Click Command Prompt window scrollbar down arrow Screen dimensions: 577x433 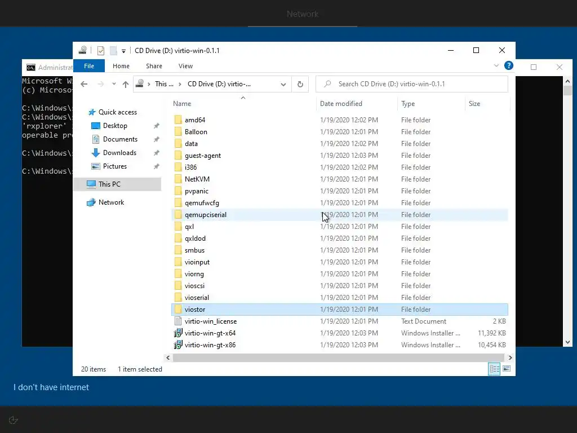pyautogui.click(x=567, y=342)
